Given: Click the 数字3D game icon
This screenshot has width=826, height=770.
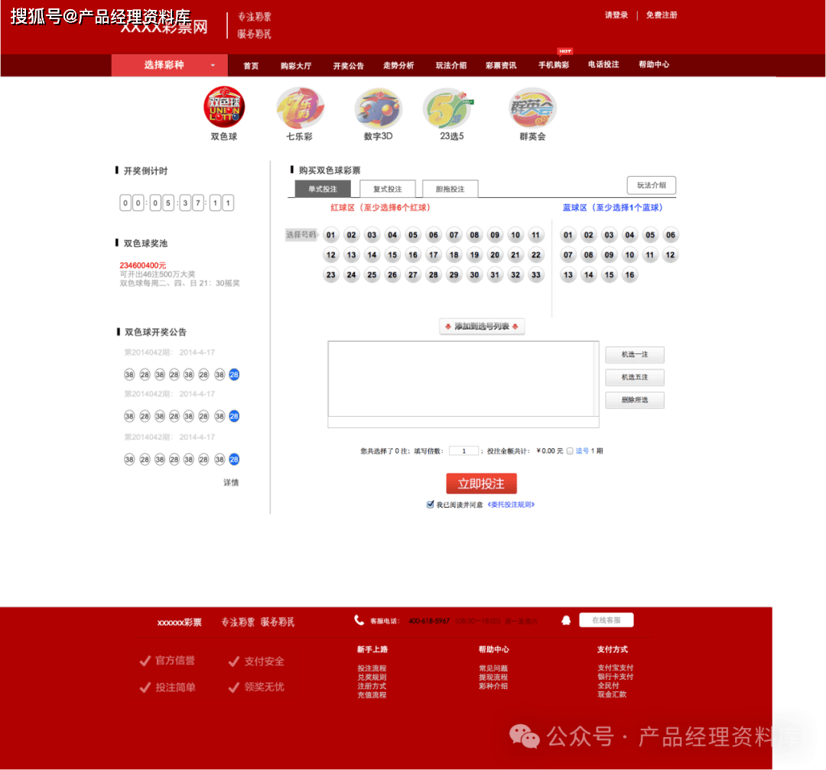Looking at the screenshot, I should (x=377, y=109).
